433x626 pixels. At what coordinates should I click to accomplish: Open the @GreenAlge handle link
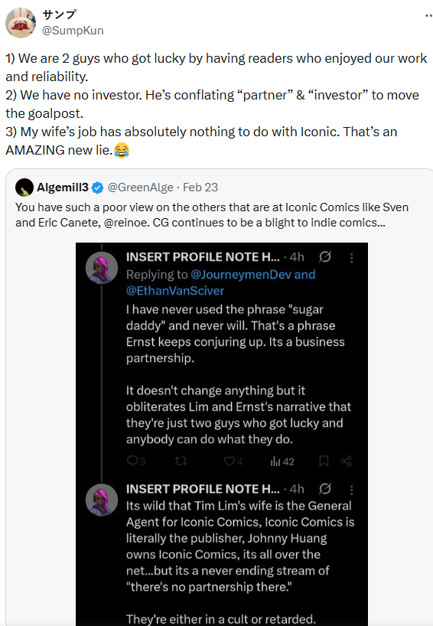(141, 187)
